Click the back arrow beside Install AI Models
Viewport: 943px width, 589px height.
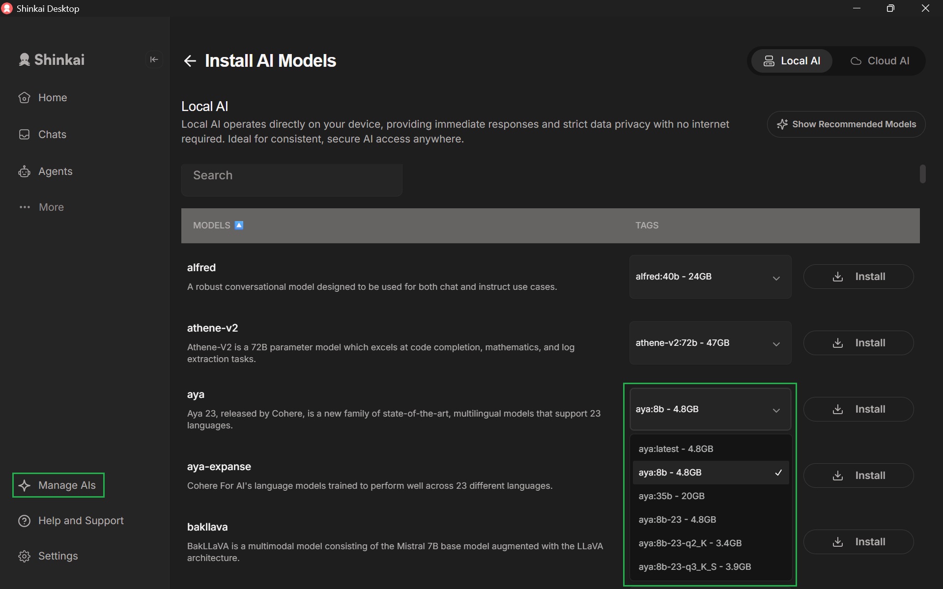click(x=190, y=61)
